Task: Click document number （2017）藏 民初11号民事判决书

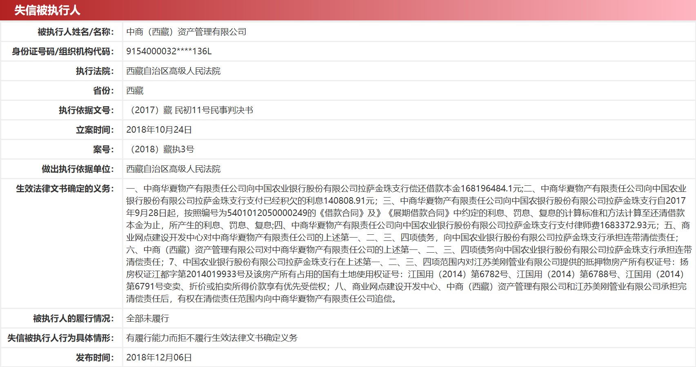Action: click(190, 110)
